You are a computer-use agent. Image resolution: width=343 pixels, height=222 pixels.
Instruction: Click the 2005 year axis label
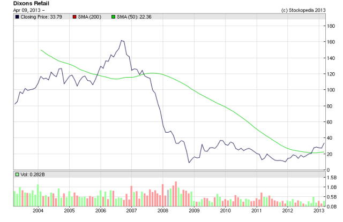[69, 211]
